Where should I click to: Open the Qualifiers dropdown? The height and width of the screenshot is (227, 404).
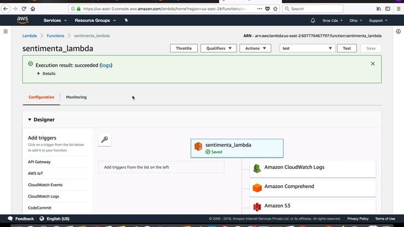pyautogui.click(x=218, y=48)
